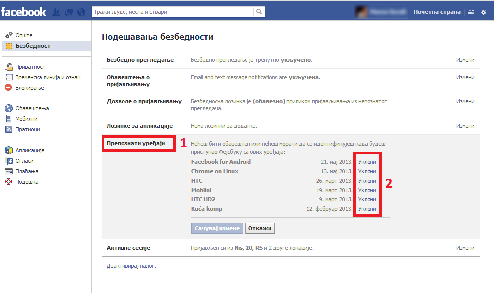Viewport: 494px width, 293px height.
Task: Click Подешавања безбедности page heading
Action: (157, 37)
